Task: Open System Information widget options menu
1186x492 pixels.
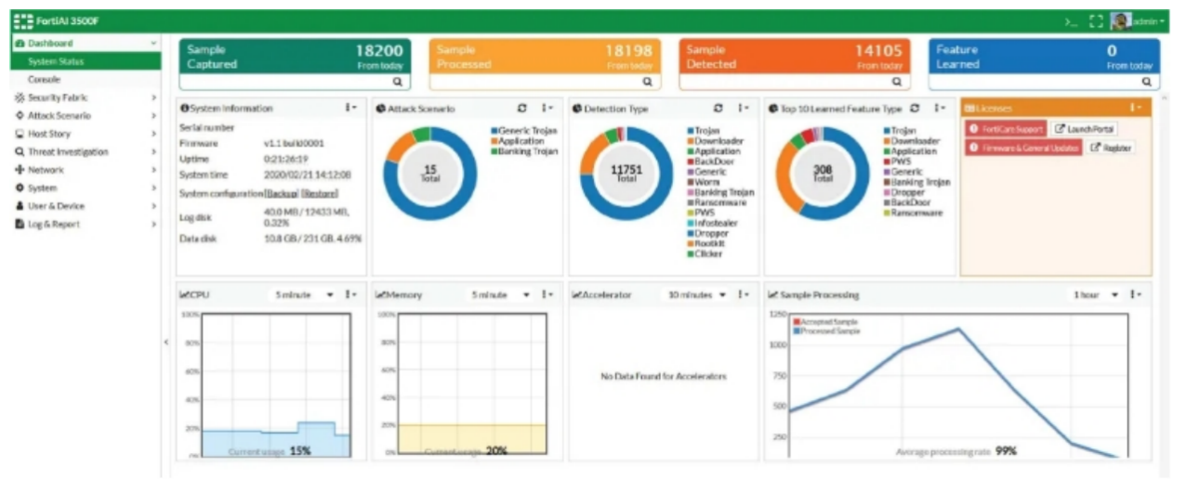Action: click(350, 109)
